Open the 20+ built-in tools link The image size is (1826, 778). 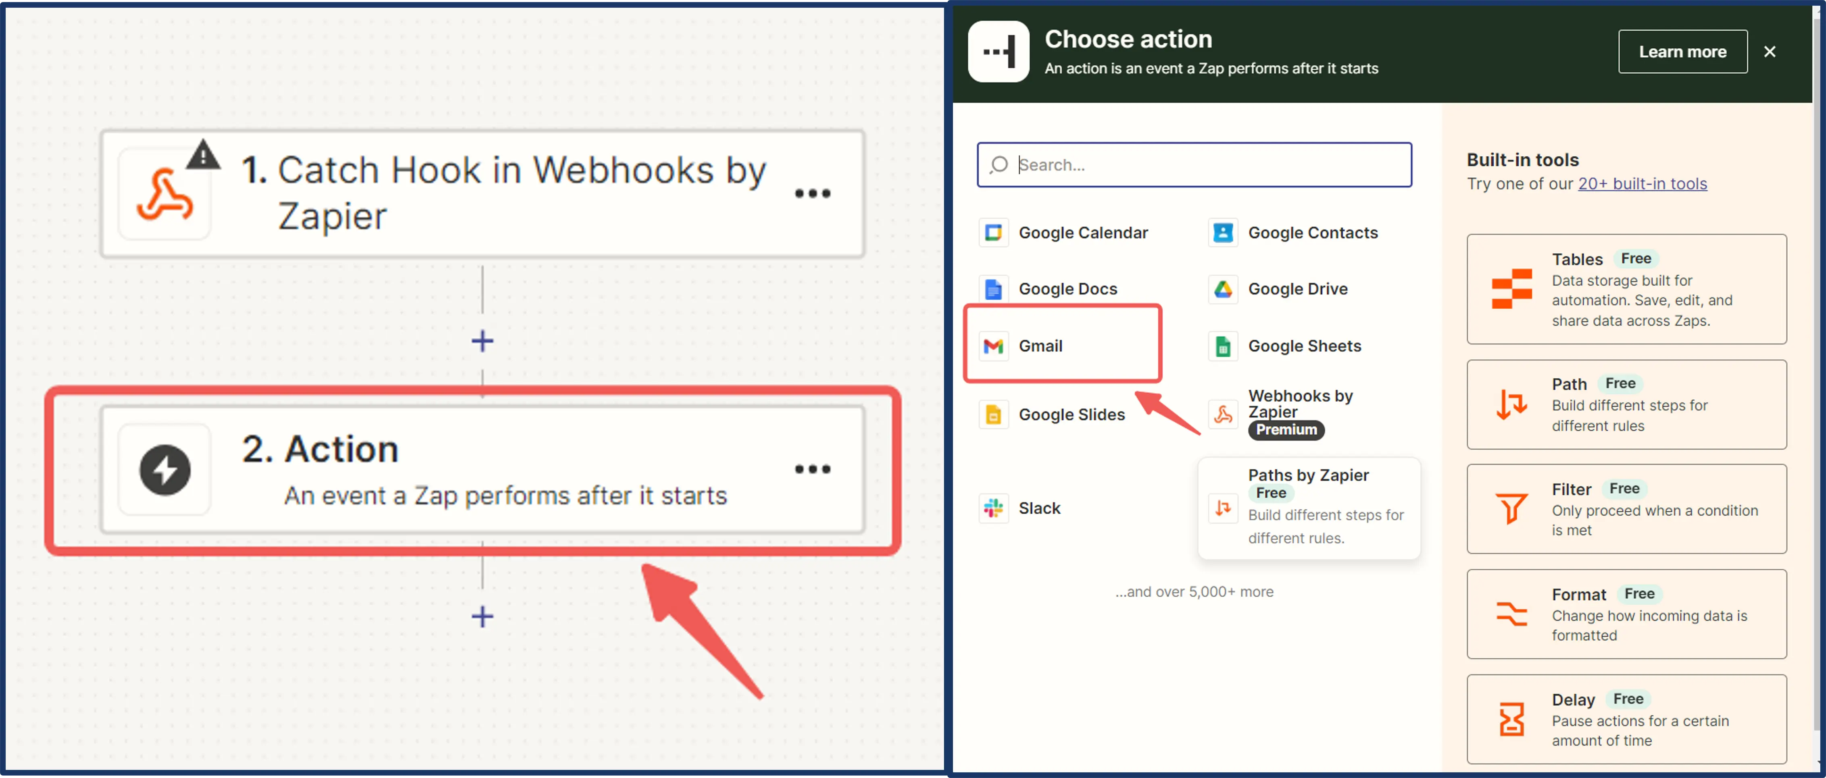1643,184
